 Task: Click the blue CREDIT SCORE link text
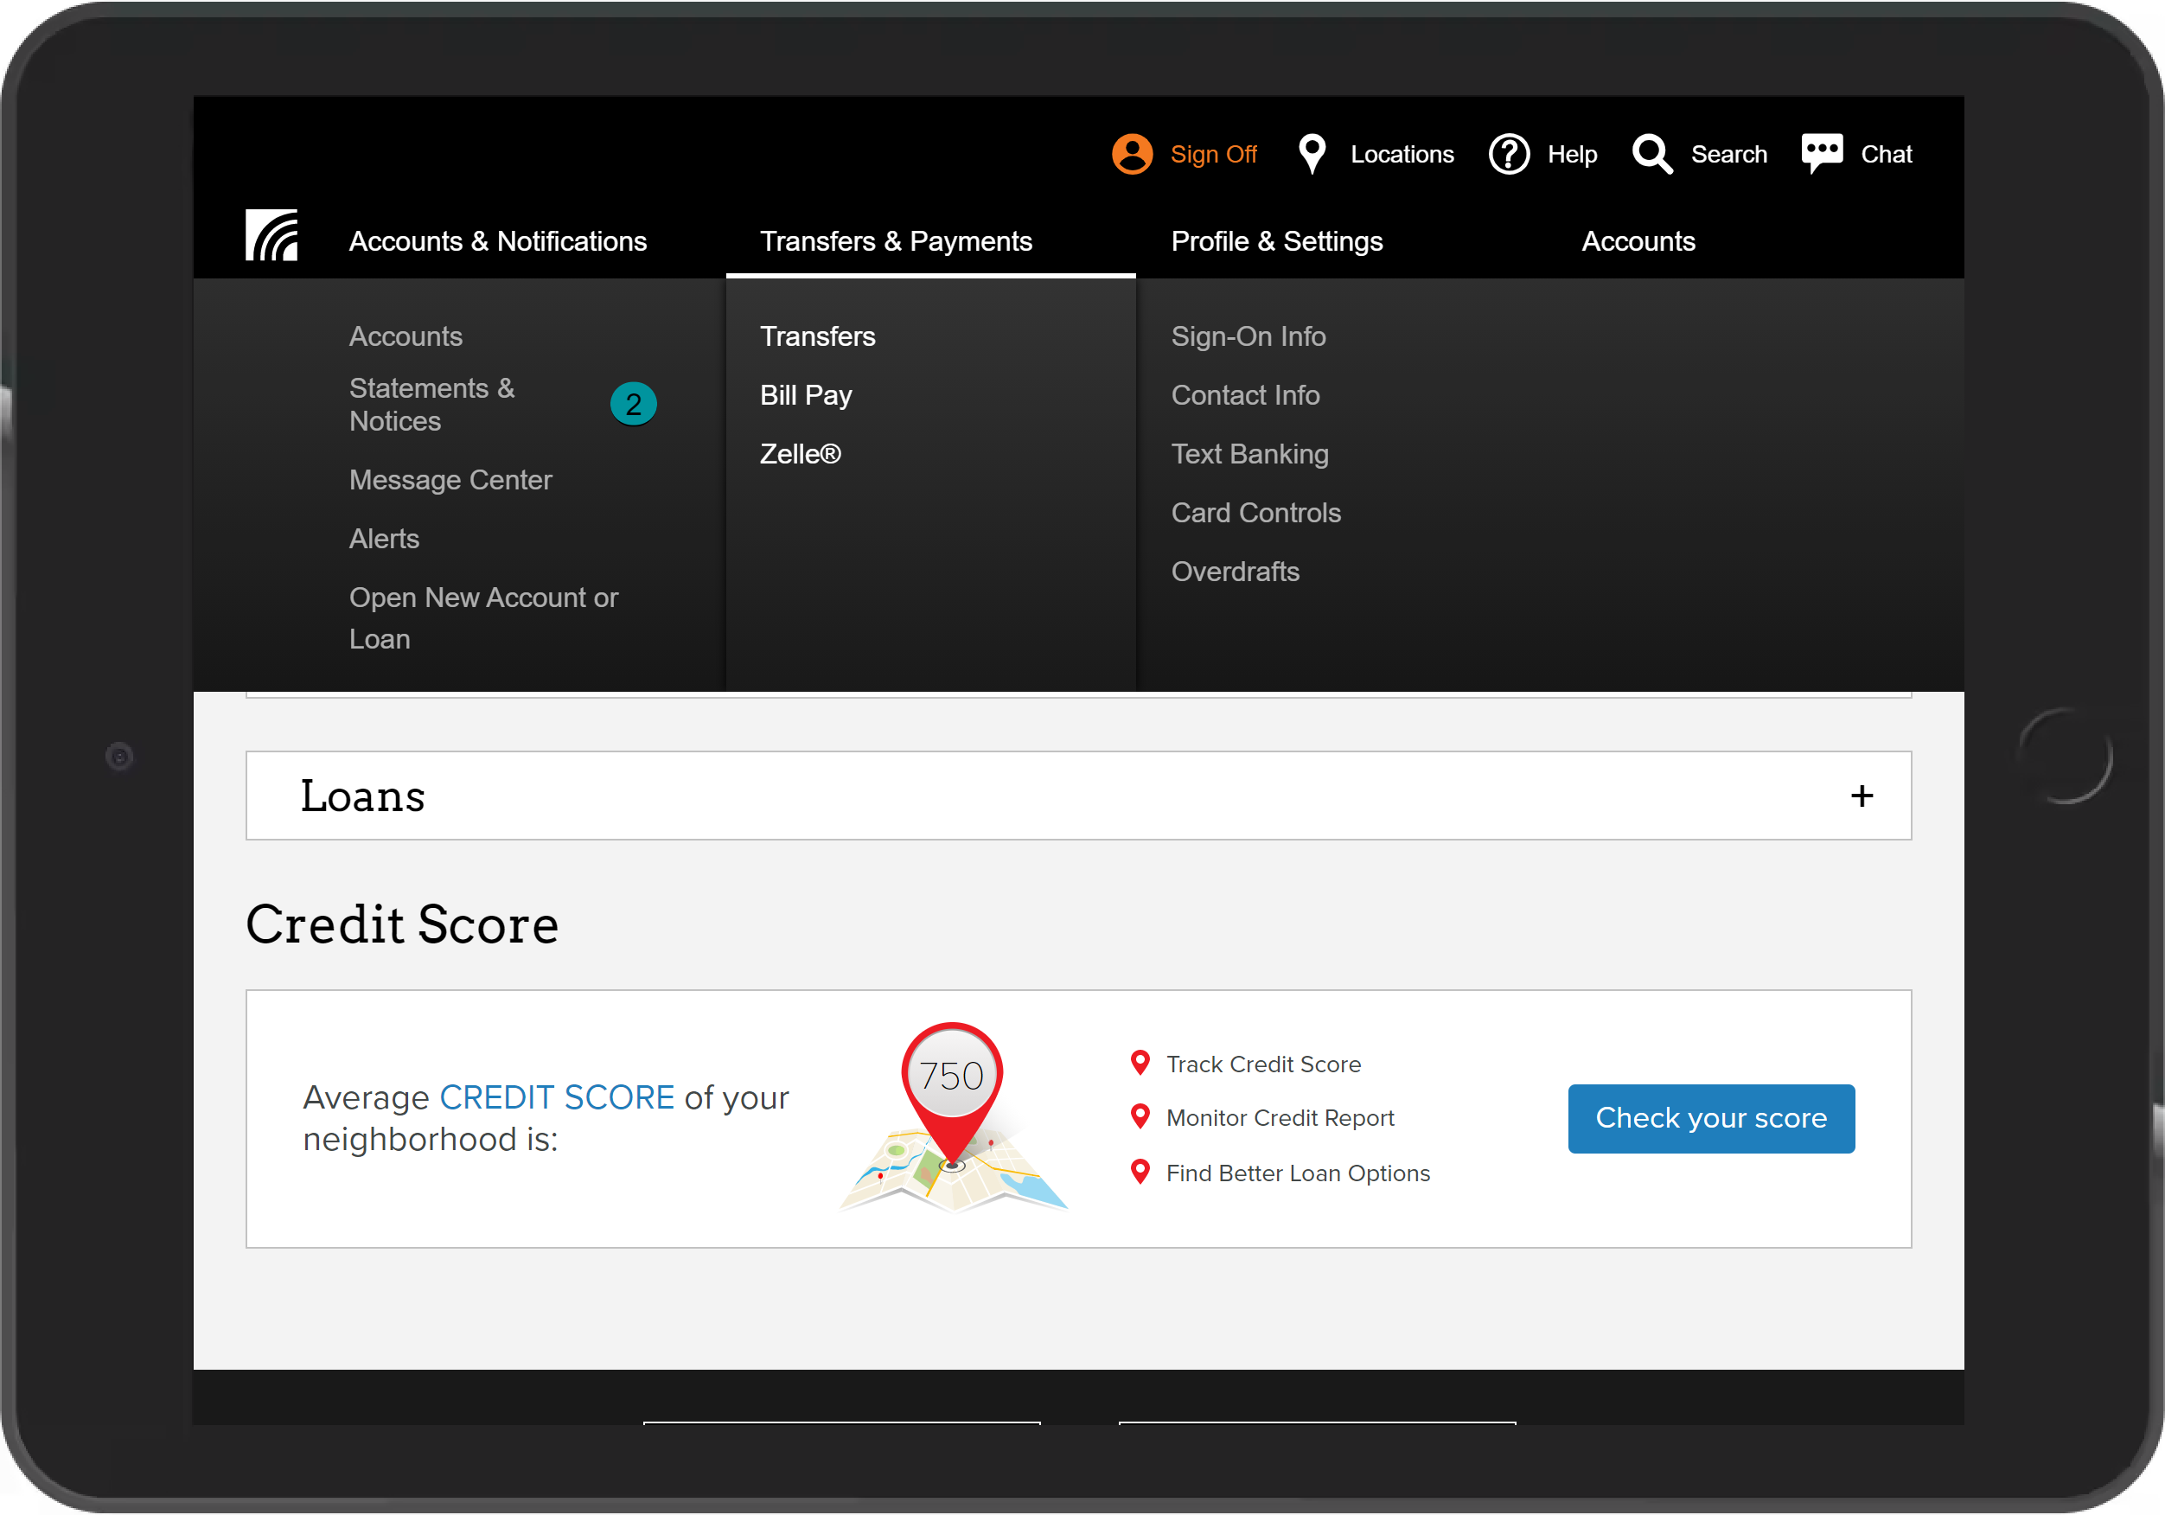[x=556, y=1097]
